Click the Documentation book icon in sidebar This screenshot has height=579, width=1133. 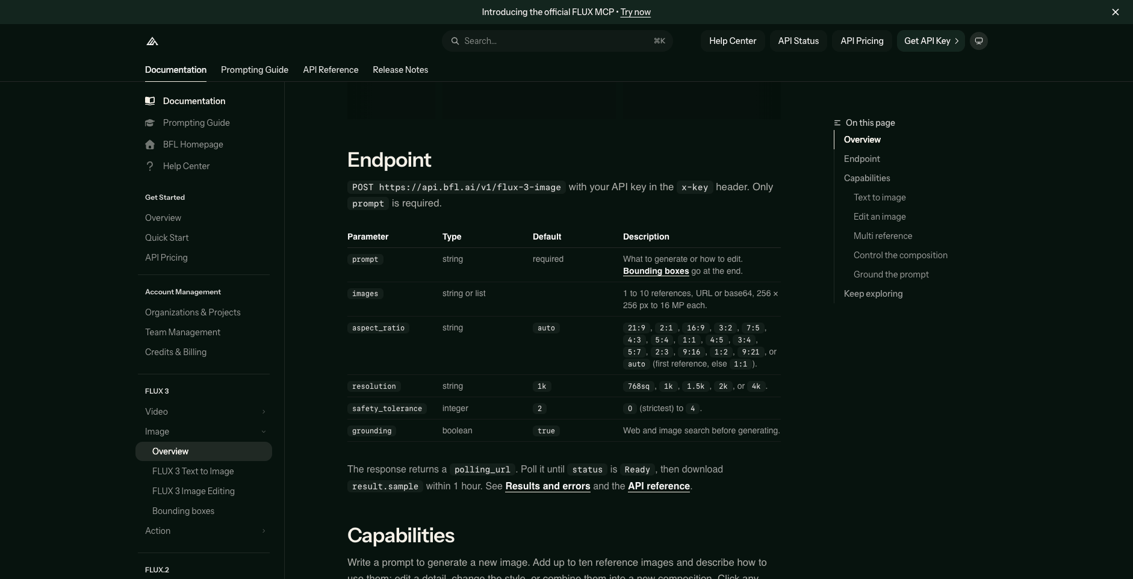click(150, 101)
